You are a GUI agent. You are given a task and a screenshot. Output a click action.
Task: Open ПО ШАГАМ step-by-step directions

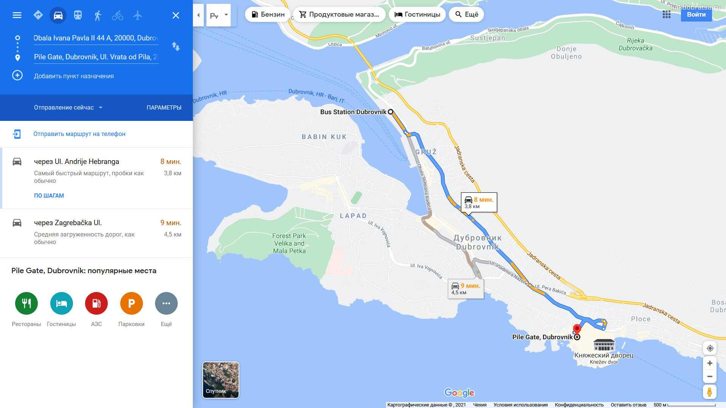(49, 196)
